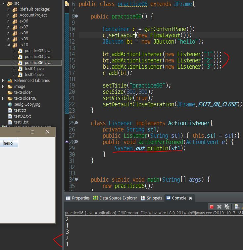This screenshot has height=250, width=243.
Task: Open the Data Source Explorer tab
Action: [115, 198]
